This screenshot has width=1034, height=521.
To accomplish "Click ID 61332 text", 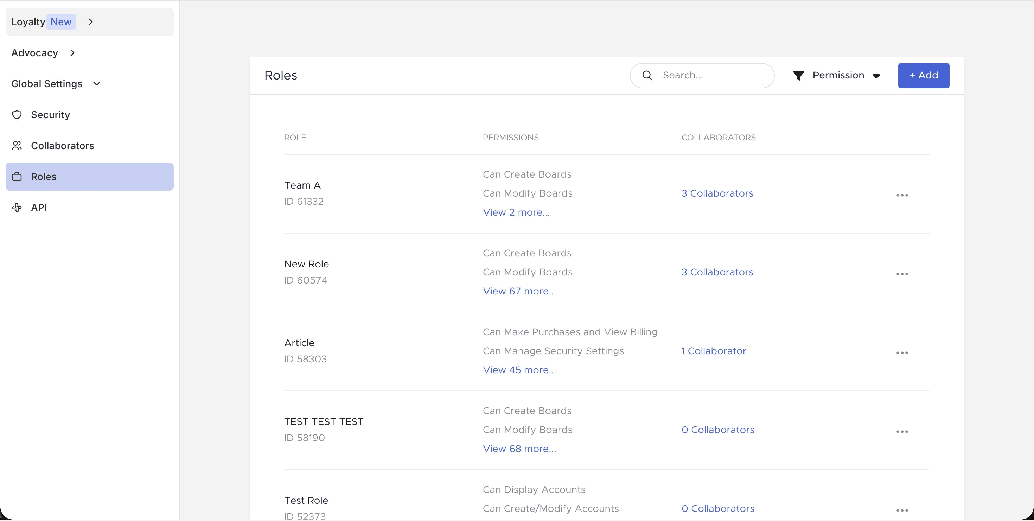I will click(x=304, y=202).
